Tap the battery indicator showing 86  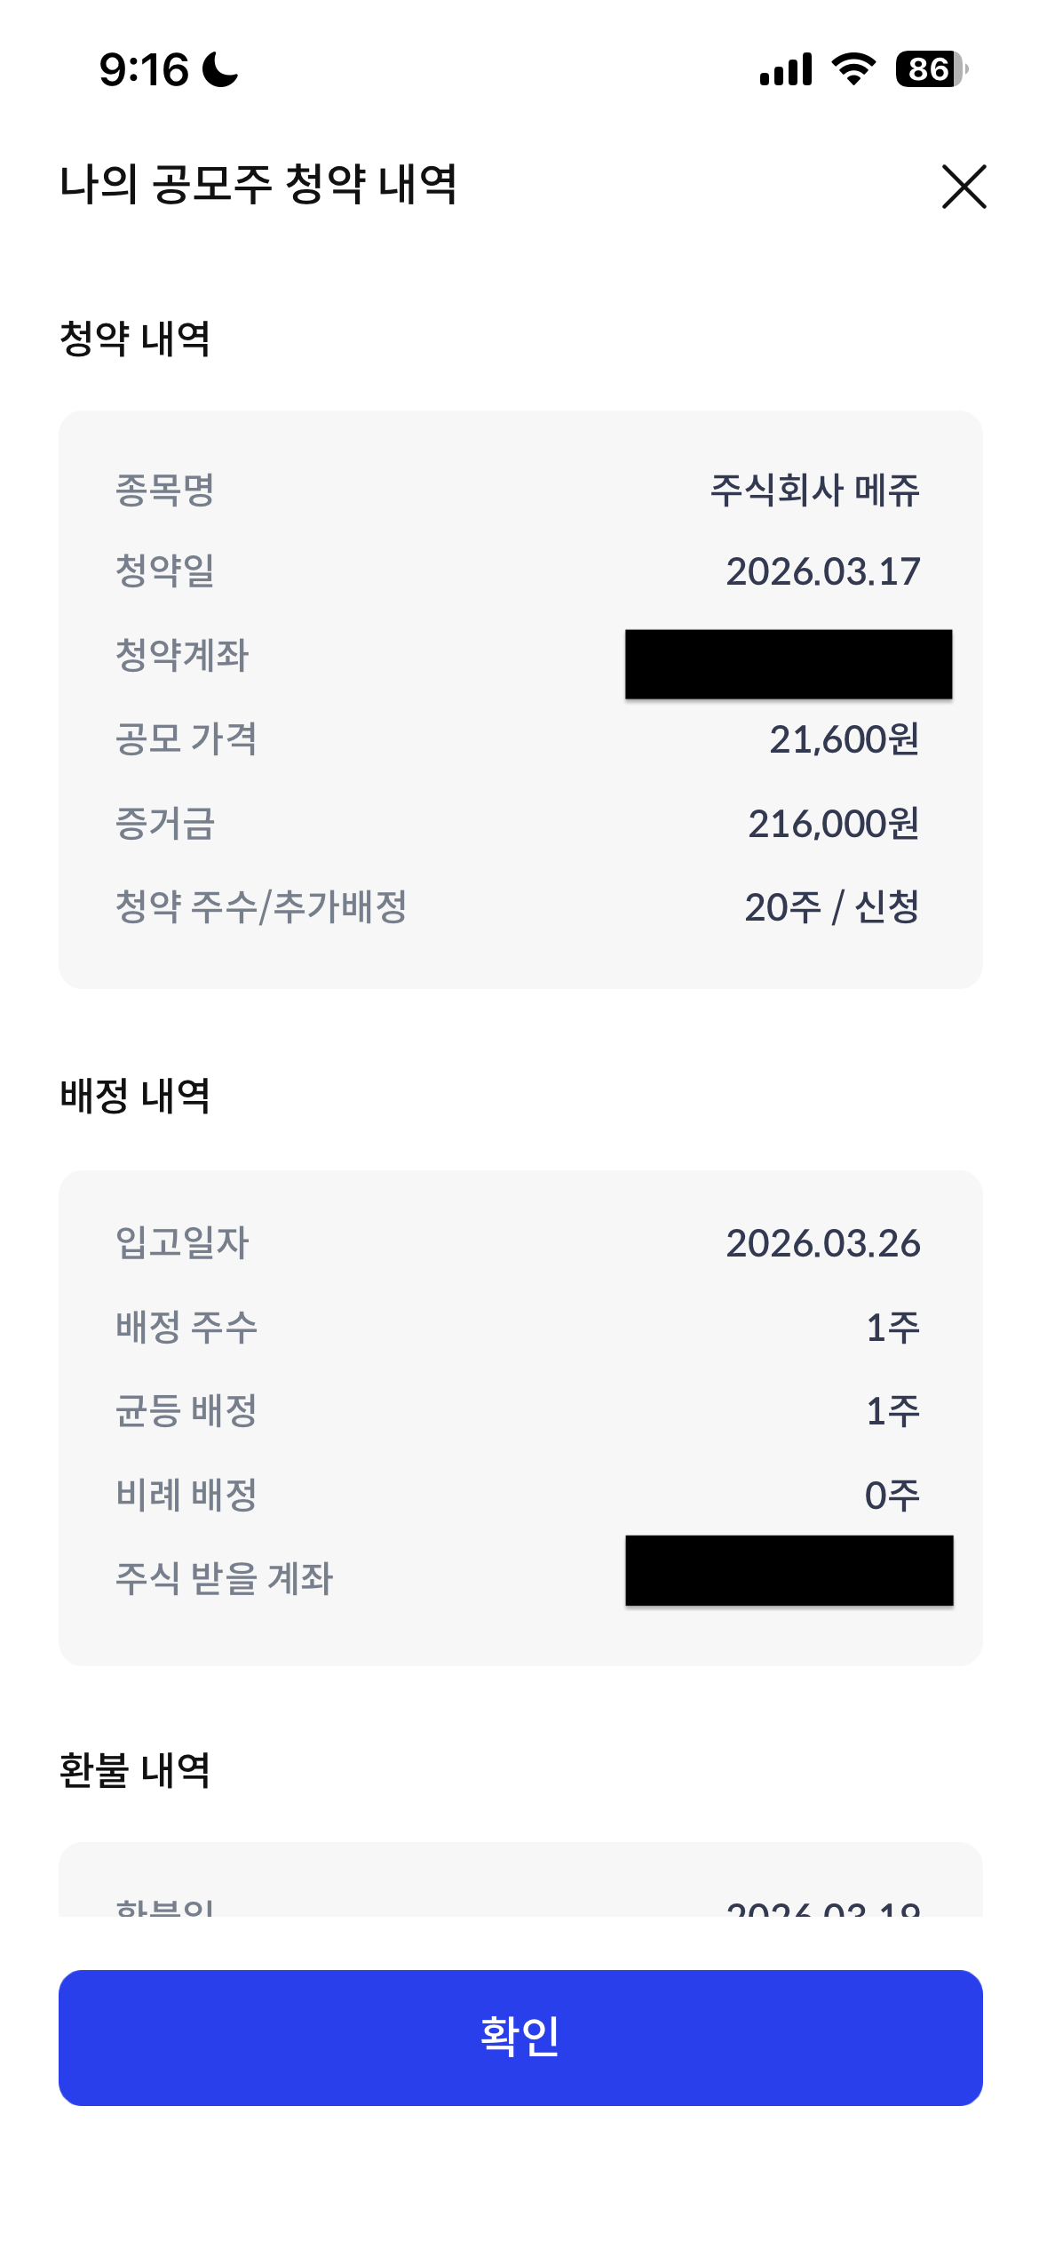(931, 69)
